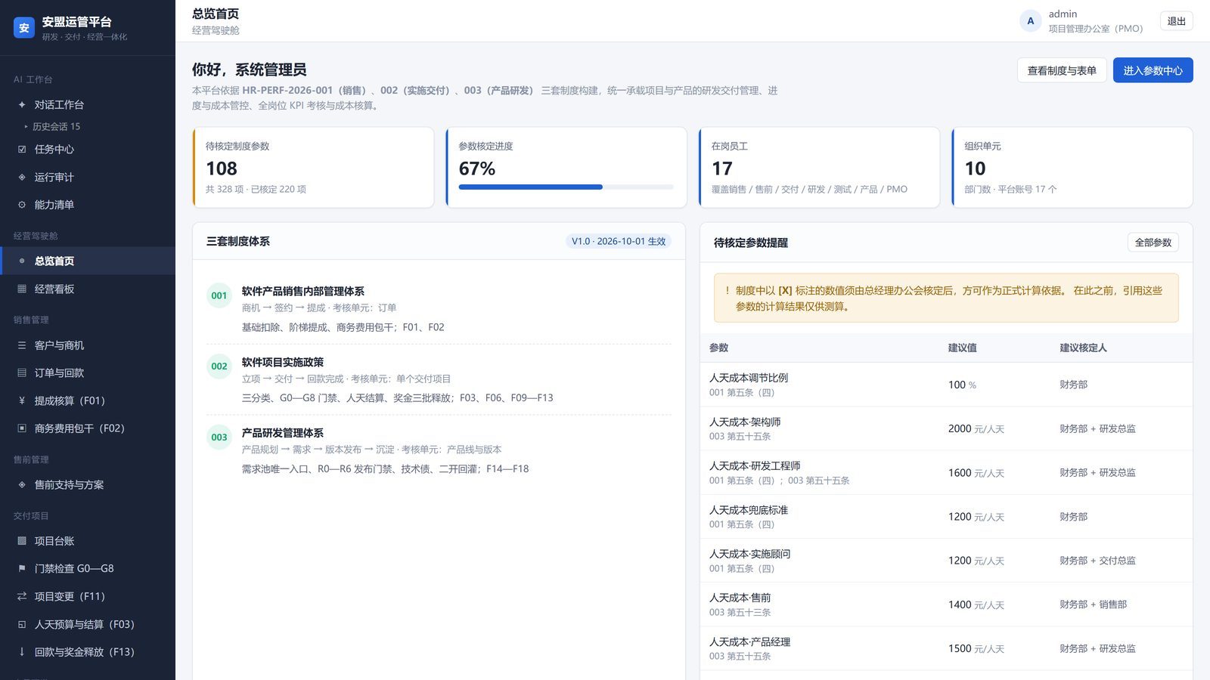Click 人天成本·售前 parameter row
Image resolution: width=1210 pixels, height=680 pixels.
946,604
